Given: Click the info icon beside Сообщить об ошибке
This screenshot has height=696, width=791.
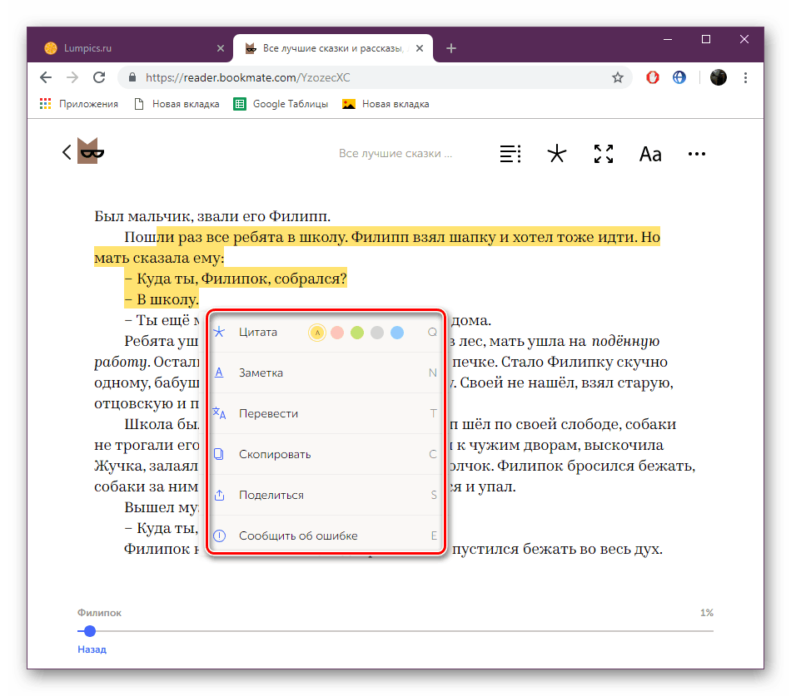Looking at the screenshot, I should click(219, 536).
